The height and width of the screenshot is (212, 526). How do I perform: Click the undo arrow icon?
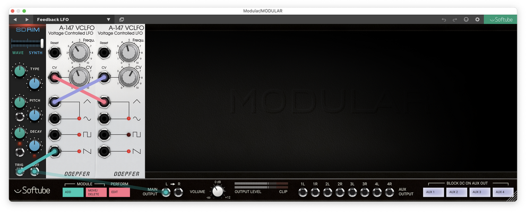[444, 20]
